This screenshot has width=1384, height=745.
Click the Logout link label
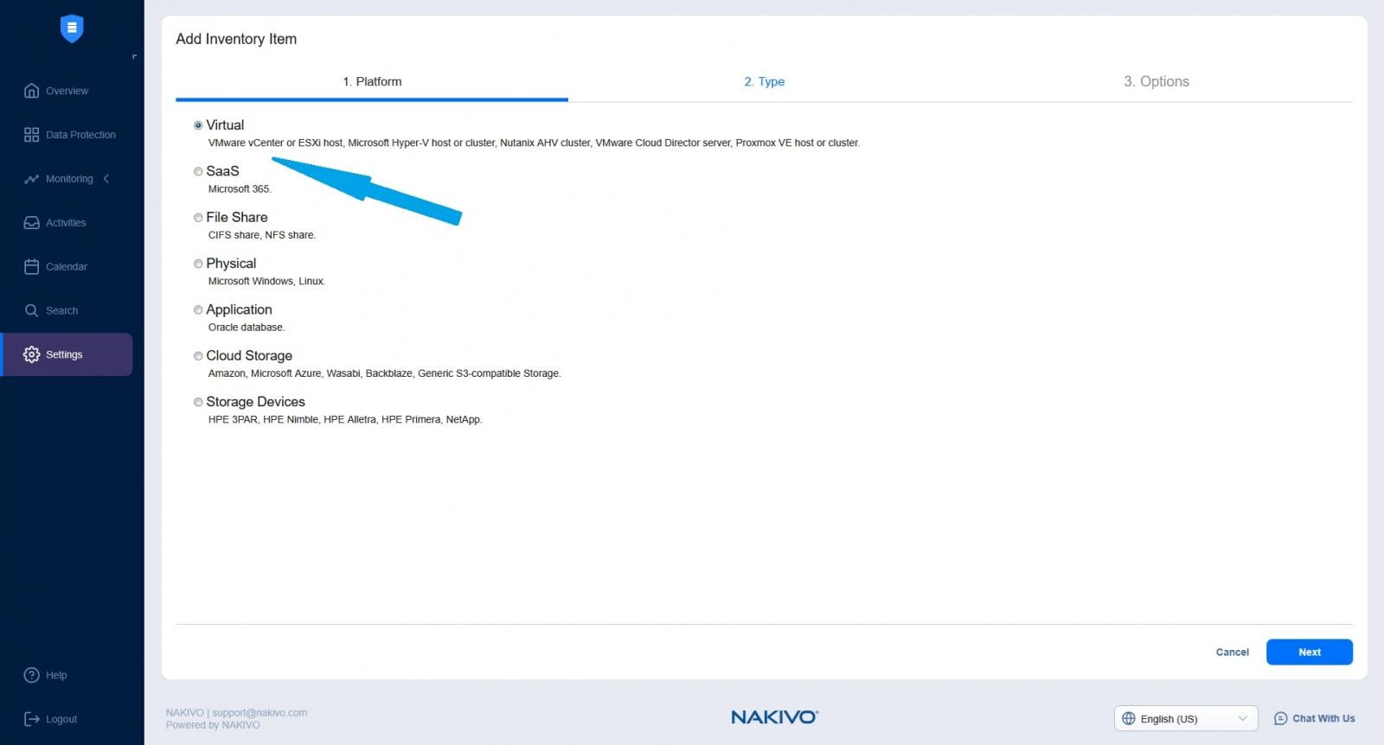pyautogui.click(x=61, y=719)
